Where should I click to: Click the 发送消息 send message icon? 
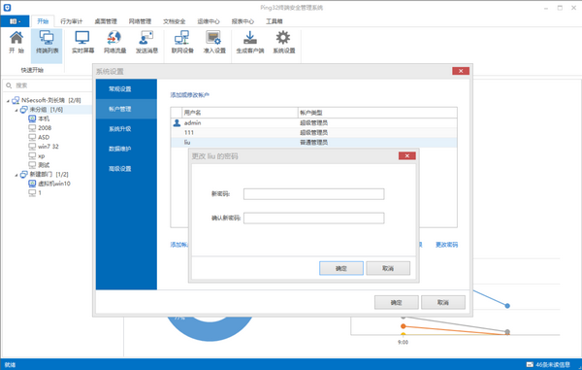(146, 42)
